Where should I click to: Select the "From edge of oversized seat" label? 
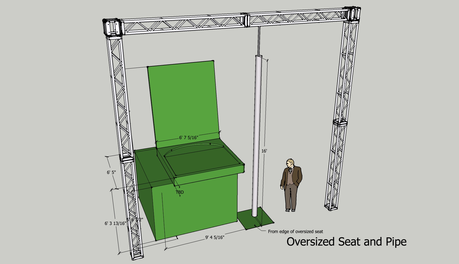pos(295,232)
